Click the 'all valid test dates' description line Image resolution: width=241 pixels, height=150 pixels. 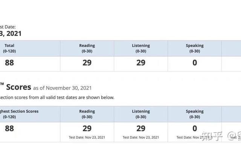tap(57, 97)
